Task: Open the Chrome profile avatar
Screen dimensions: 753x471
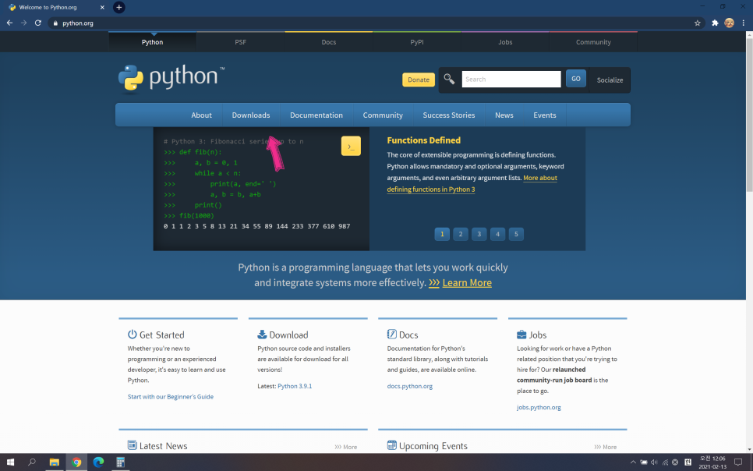Action: click(729, 23)
